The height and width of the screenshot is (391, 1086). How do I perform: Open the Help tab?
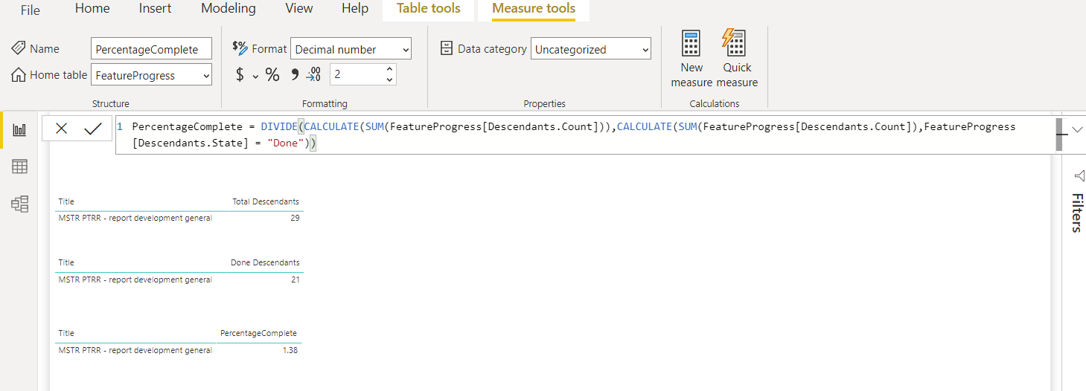(355, 9)
